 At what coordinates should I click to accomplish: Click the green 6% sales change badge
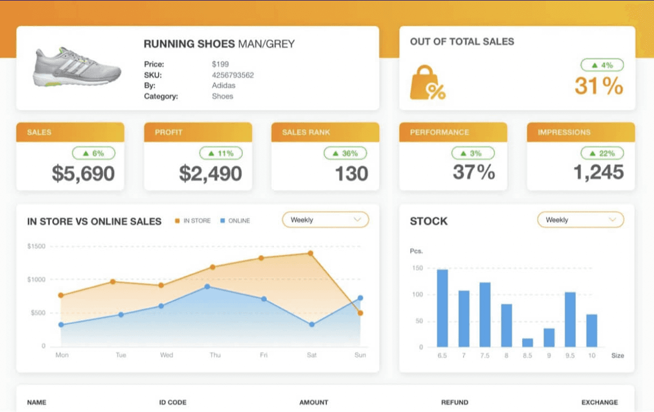click(94, 153)
